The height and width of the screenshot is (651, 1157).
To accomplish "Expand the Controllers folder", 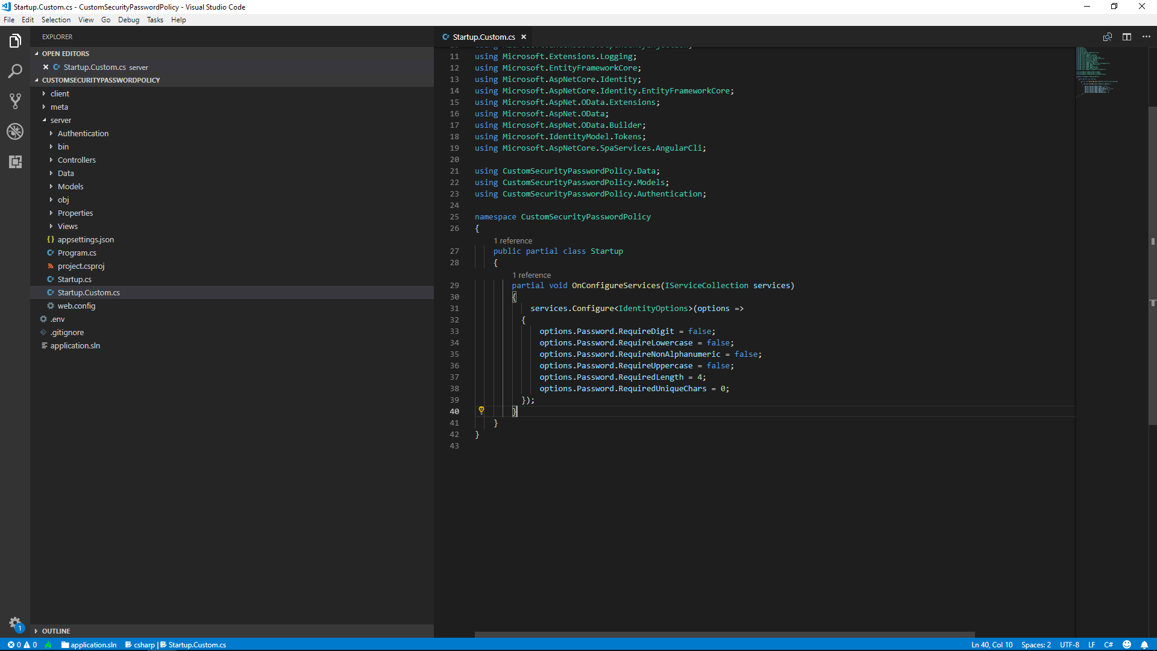I will point(232,160).
